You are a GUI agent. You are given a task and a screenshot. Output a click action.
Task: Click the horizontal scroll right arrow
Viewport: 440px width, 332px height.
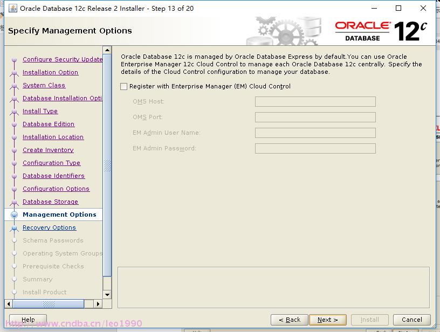[98, 304]
